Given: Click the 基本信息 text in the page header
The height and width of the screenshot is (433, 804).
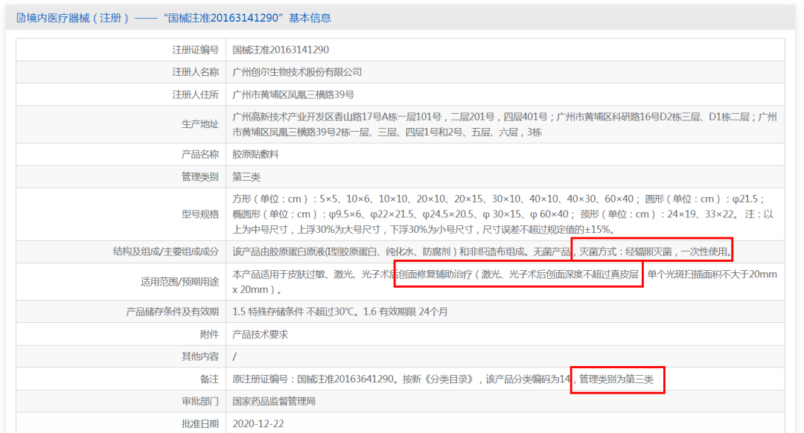Looking at the screenshot, I should click(x=311, y=16).
